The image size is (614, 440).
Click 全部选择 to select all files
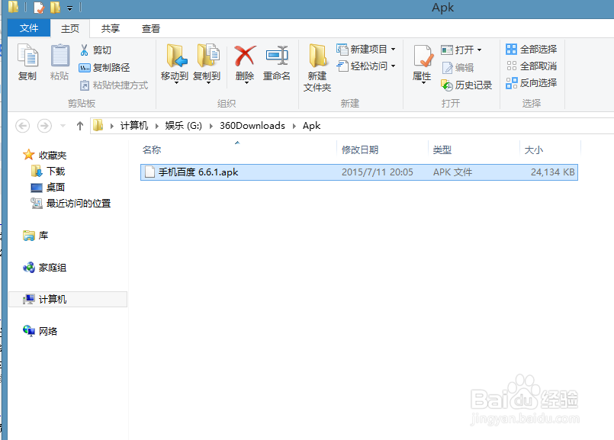click(533, 48)
